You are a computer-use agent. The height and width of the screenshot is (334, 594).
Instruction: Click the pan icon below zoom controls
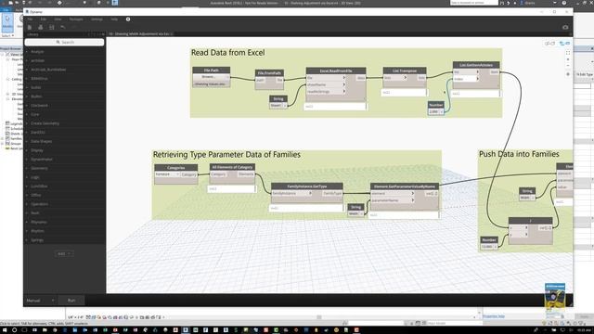(568, 74)
